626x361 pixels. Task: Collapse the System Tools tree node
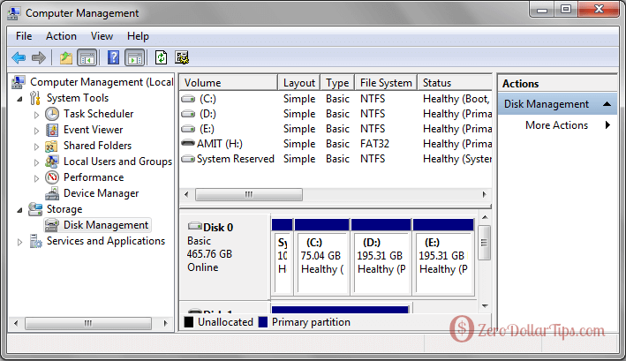pos(19,99)
